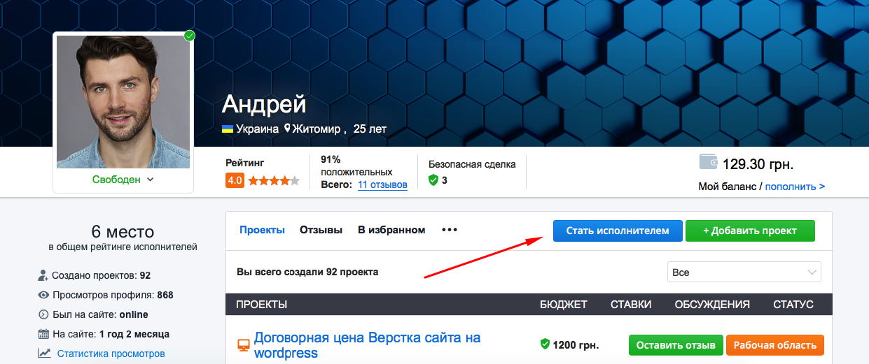Click the ОБСУЖДЕНИЯ column header
869x364 pixels.
point(712,305)
